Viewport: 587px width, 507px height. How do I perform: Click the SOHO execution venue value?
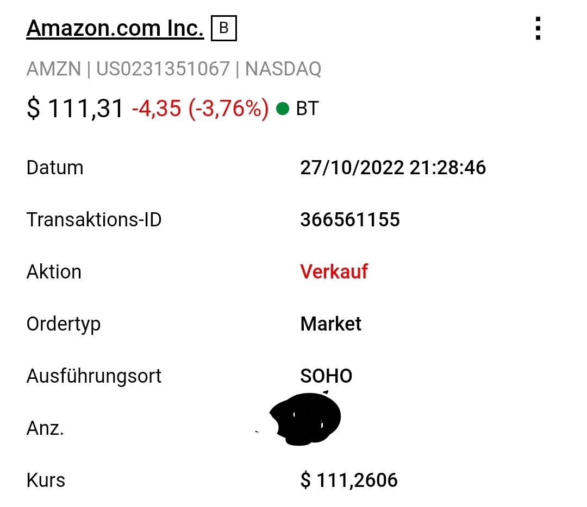click(x=326, y=376)
